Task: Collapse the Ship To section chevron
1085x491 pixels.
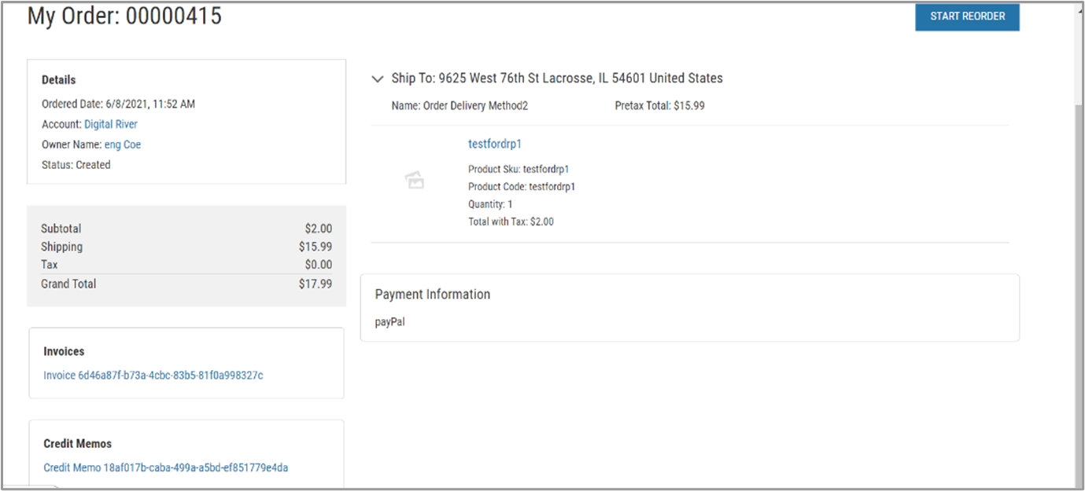Action: point(377,79)
